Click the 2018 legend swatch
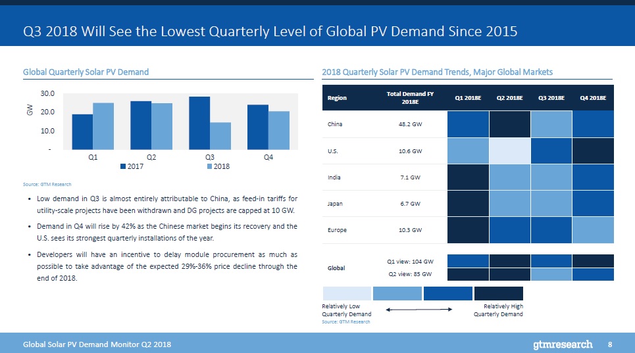635x353 pixels. (209, 166)
